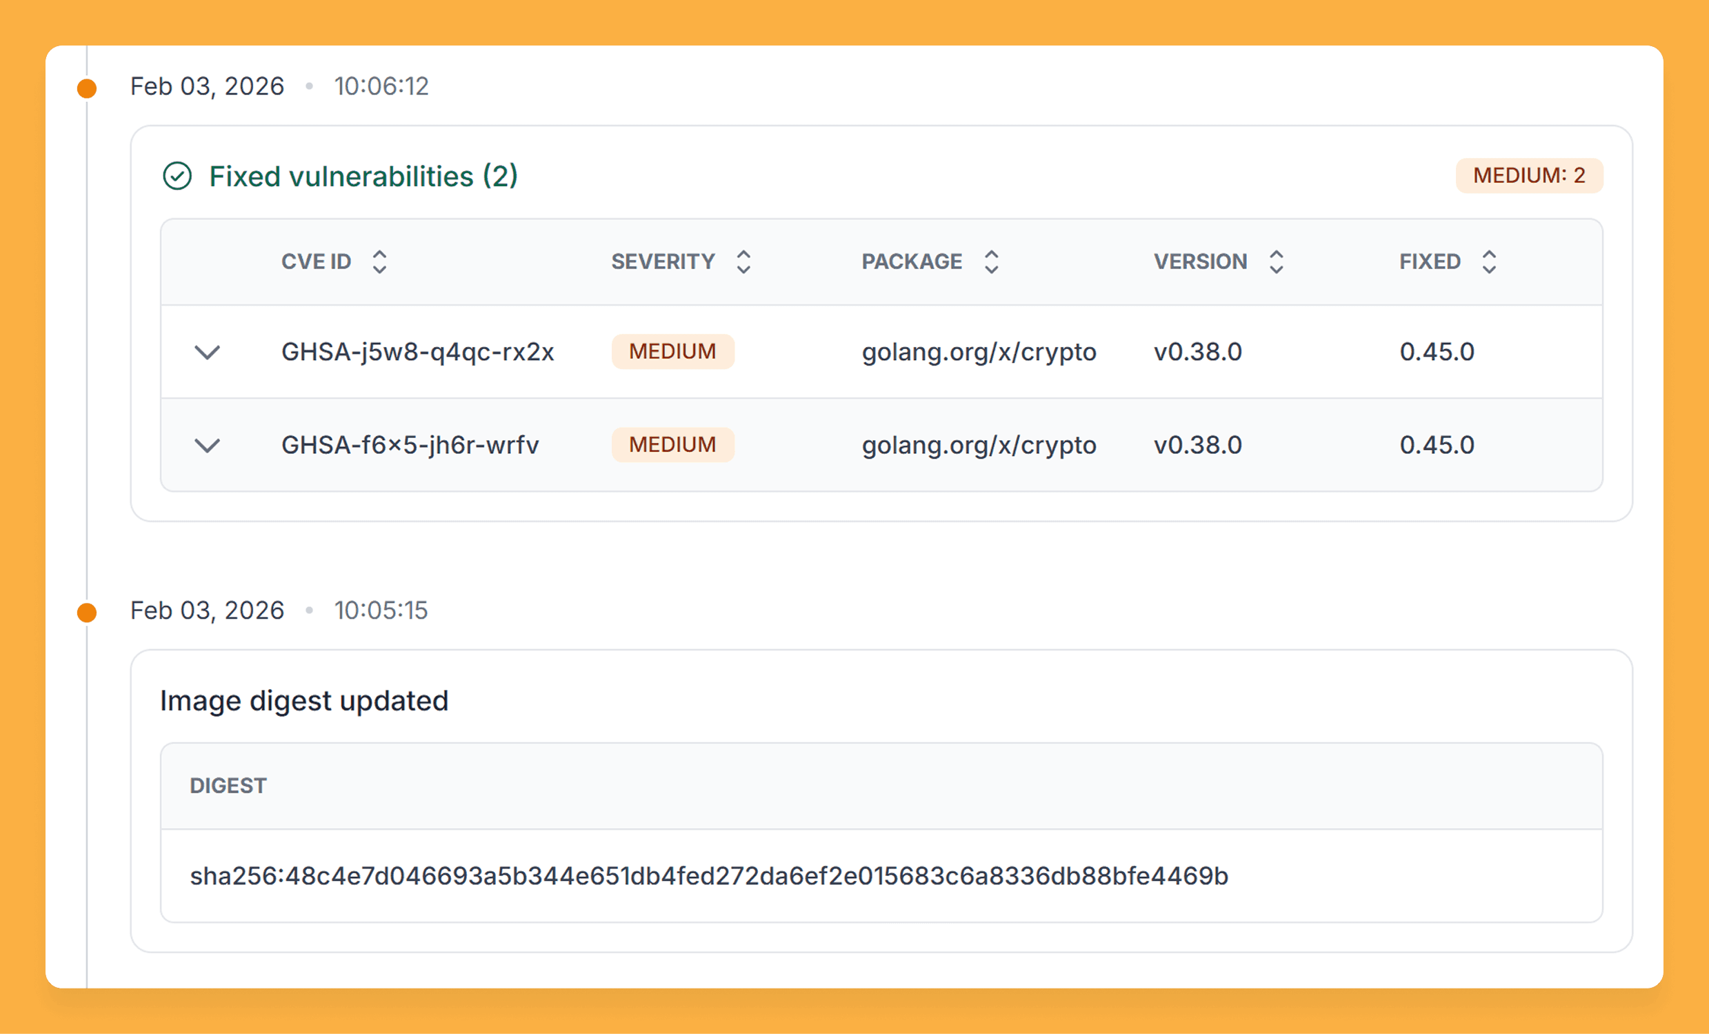Sort table by CVE ID column arrows
Screen dimensions: 1709x1034
tap(379, 262)
